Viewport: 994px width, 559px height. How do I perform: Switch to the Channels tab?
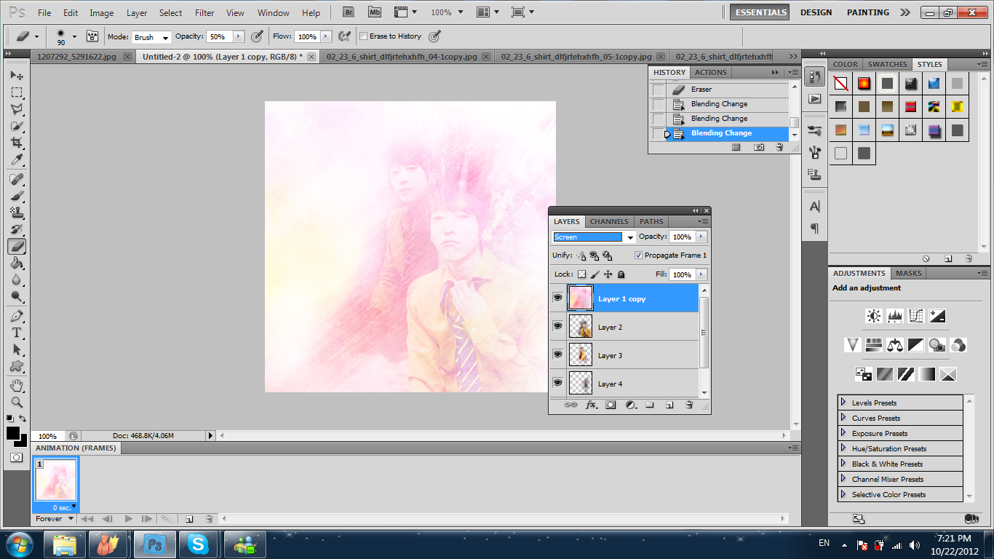609,221
